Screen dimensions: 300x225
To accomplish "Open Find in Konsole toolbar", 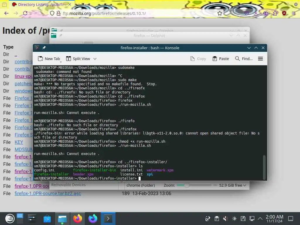I will [x=244, y=59].
